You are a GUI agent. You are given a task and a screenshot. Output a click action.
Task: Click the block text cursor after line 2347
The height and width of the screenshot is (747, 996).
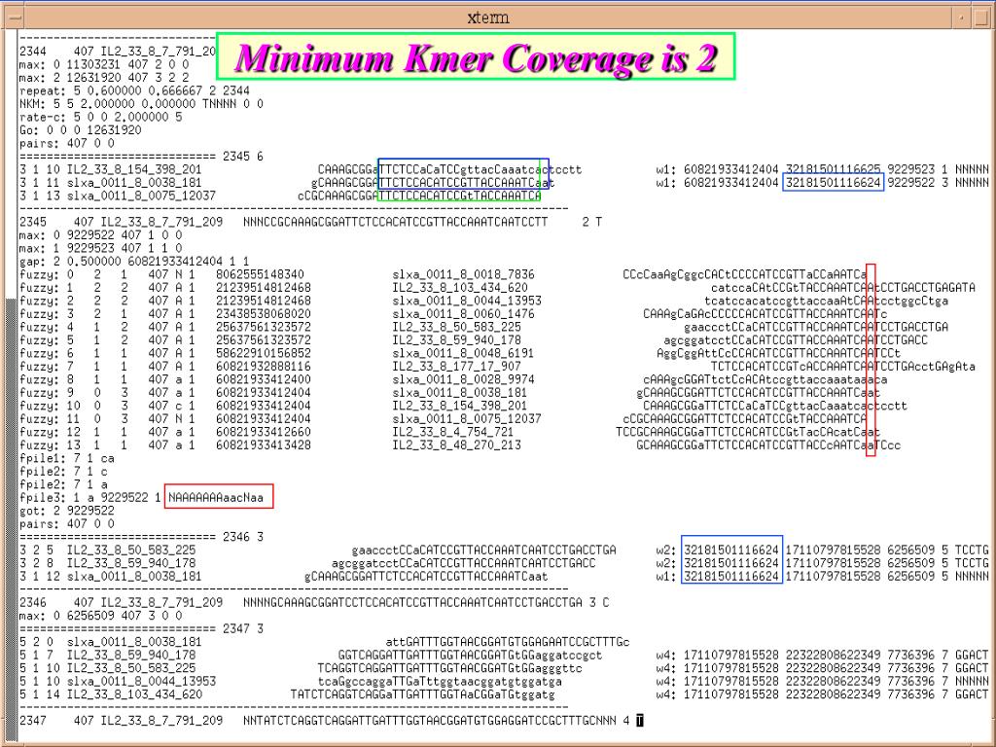tap(640, 721)
